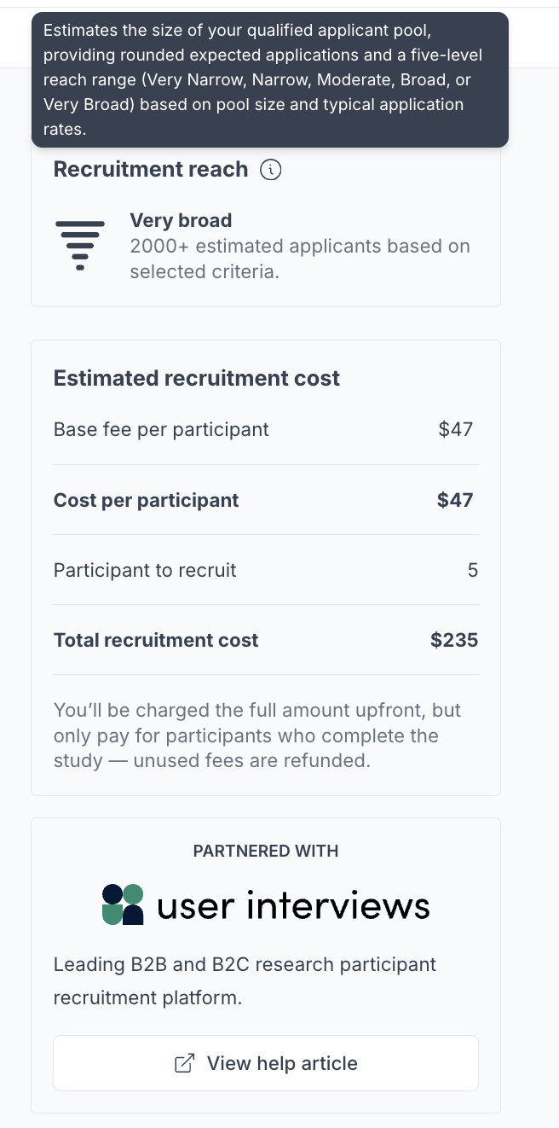Click the Participant to recruit label

(x=145, y=570)
